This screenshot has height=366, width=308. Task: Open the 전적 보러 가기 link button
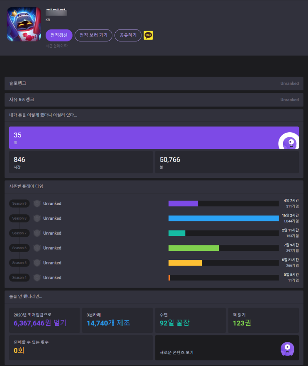pos(93,35)
